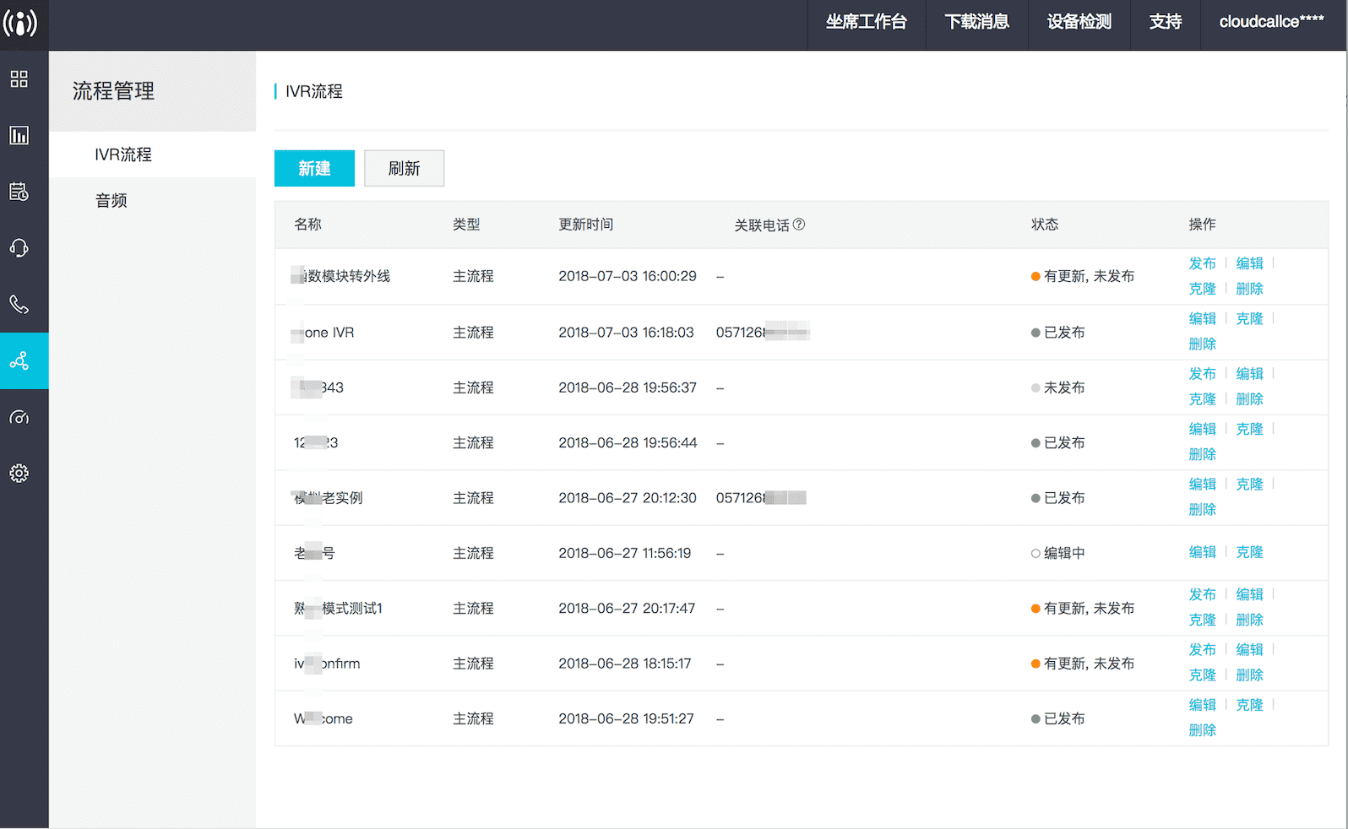Image resolution: width=1348 pixels, height=829 pixels.
Task: Click 删除 for the 老实例 row
Action: click(1203, 509)
